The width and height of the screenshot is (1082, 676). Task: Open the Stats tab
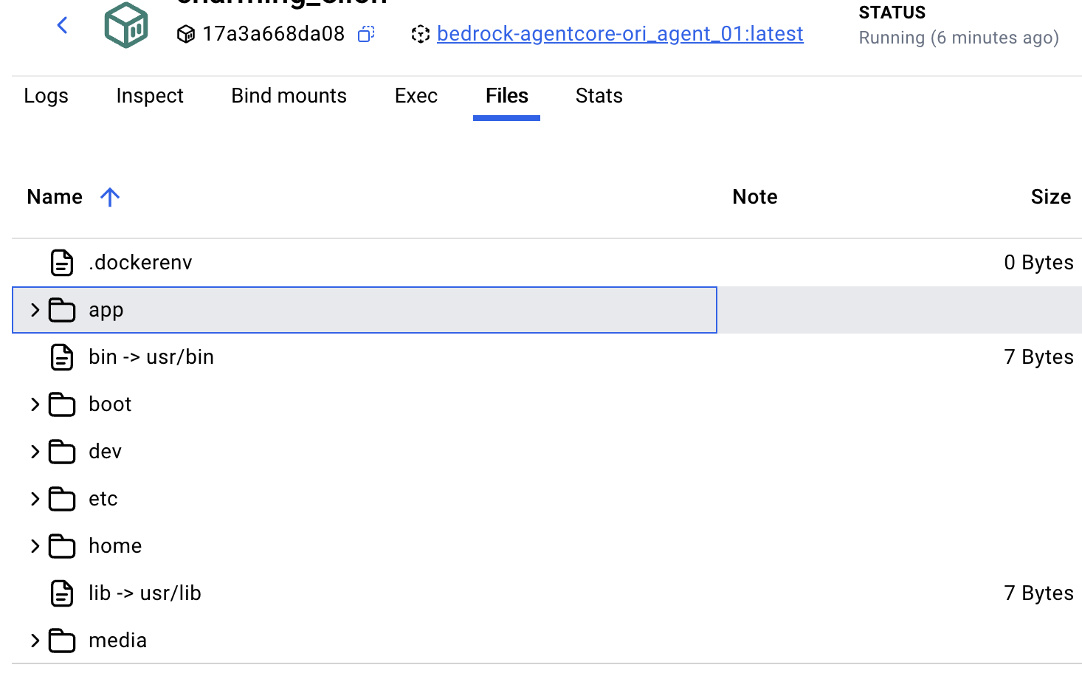tap(599, 96)
